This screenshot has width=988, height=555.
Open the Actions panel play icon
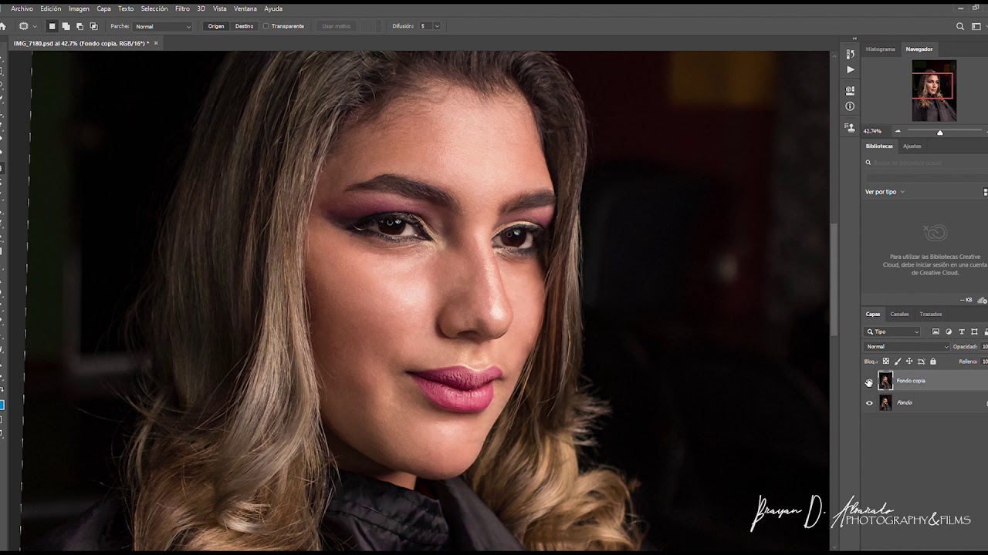click(x=850, y=69)
